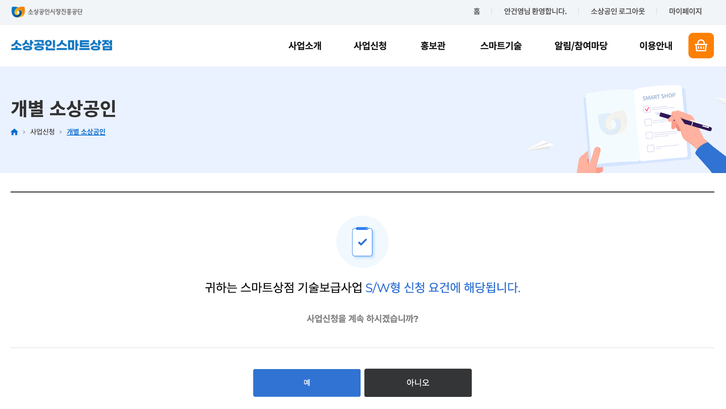Open the 스마트기술 menu item
The image size is (726, 409).
coord(501,46)
